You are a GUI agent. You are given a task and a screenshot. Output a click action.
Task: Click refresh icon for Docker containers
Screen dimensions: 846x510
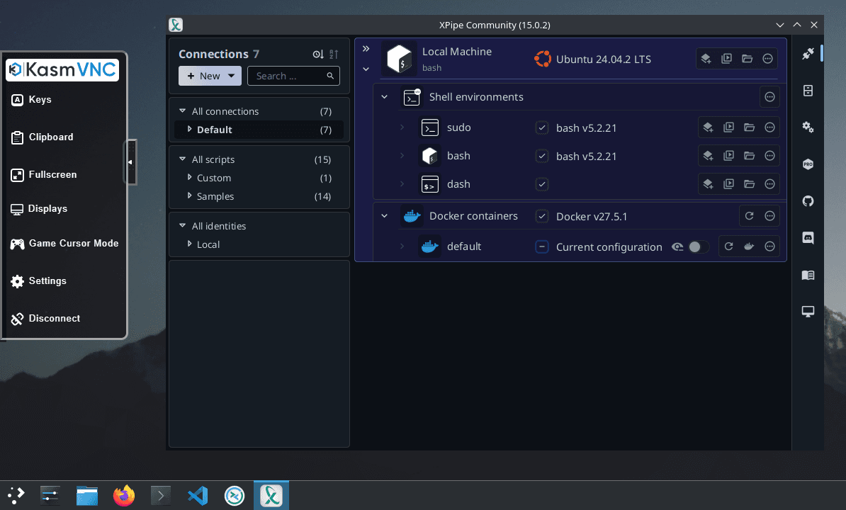pos(749,216)
